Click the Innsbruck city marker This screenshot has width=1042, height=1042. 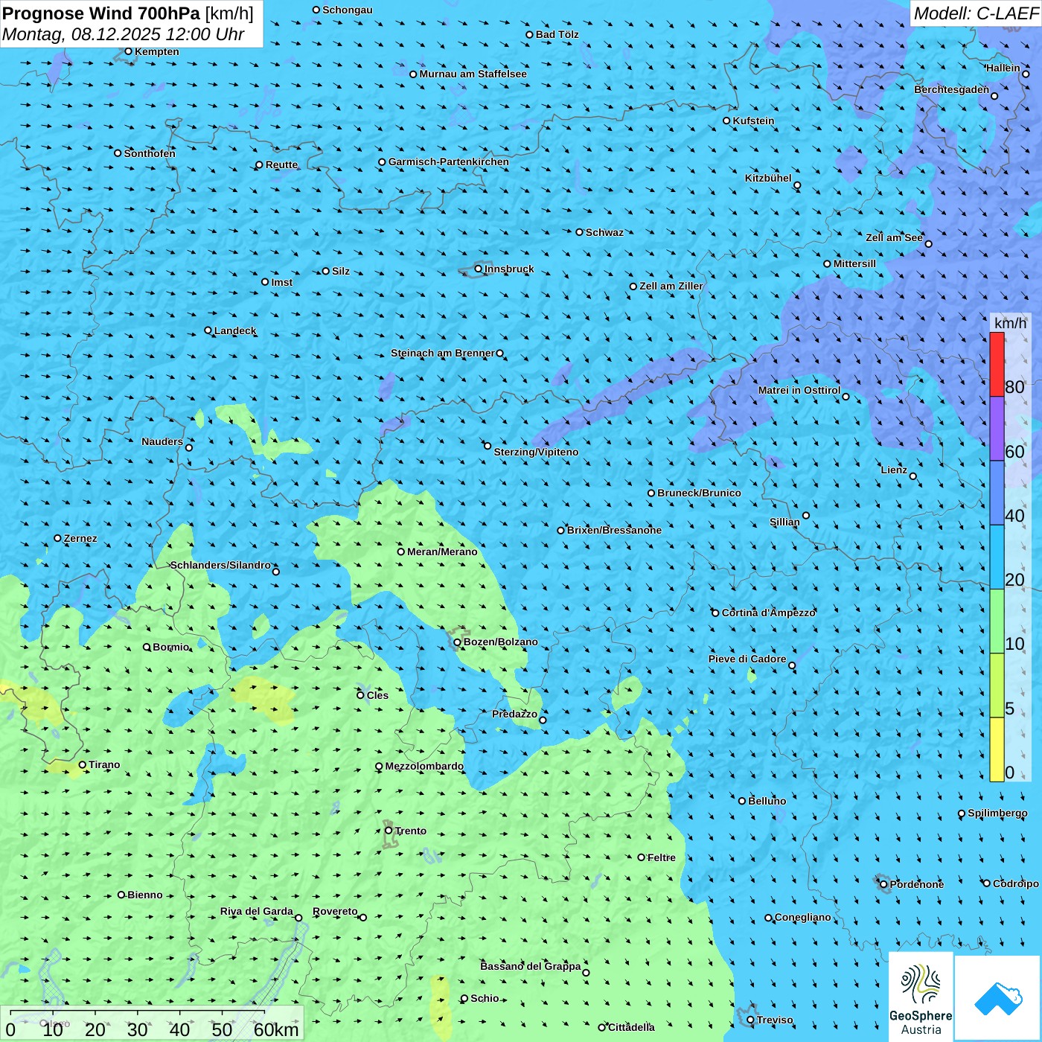tap(479, 269)
